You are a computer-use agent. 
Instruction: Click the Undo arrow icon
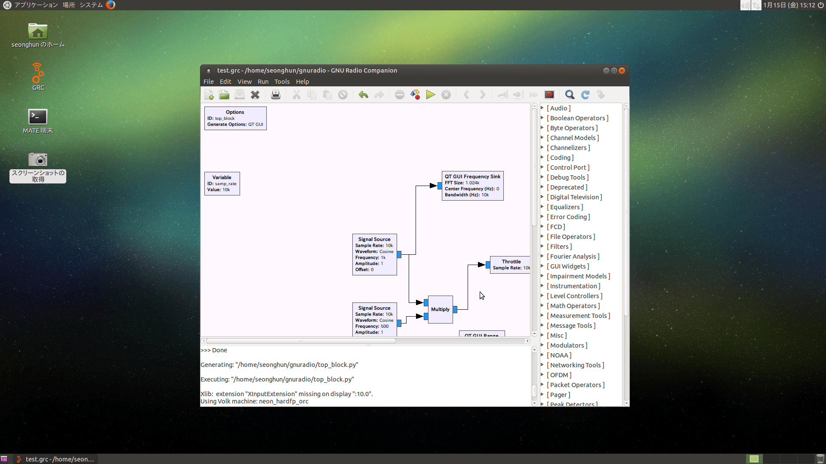click(x=364, y=95)
